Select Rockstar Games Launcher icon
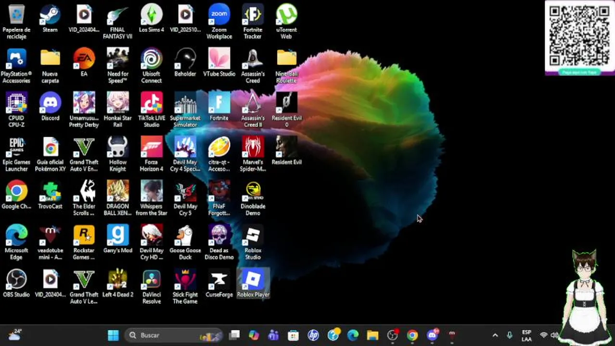 coord(84,243)
